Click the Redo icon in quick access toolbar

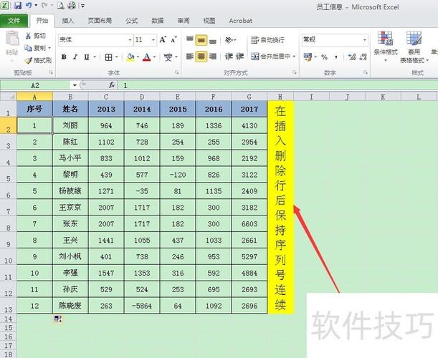coord(44,5)
